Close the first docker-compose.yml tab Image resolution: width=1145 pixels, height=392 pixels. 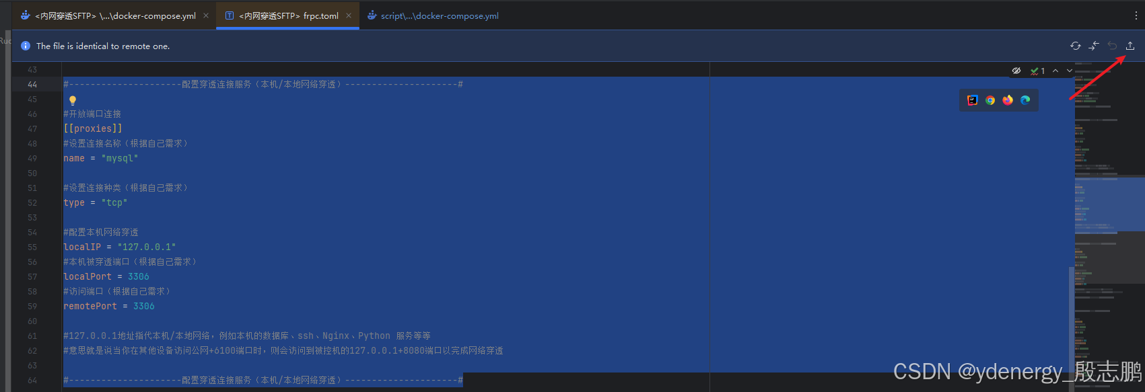click(206, 15)
